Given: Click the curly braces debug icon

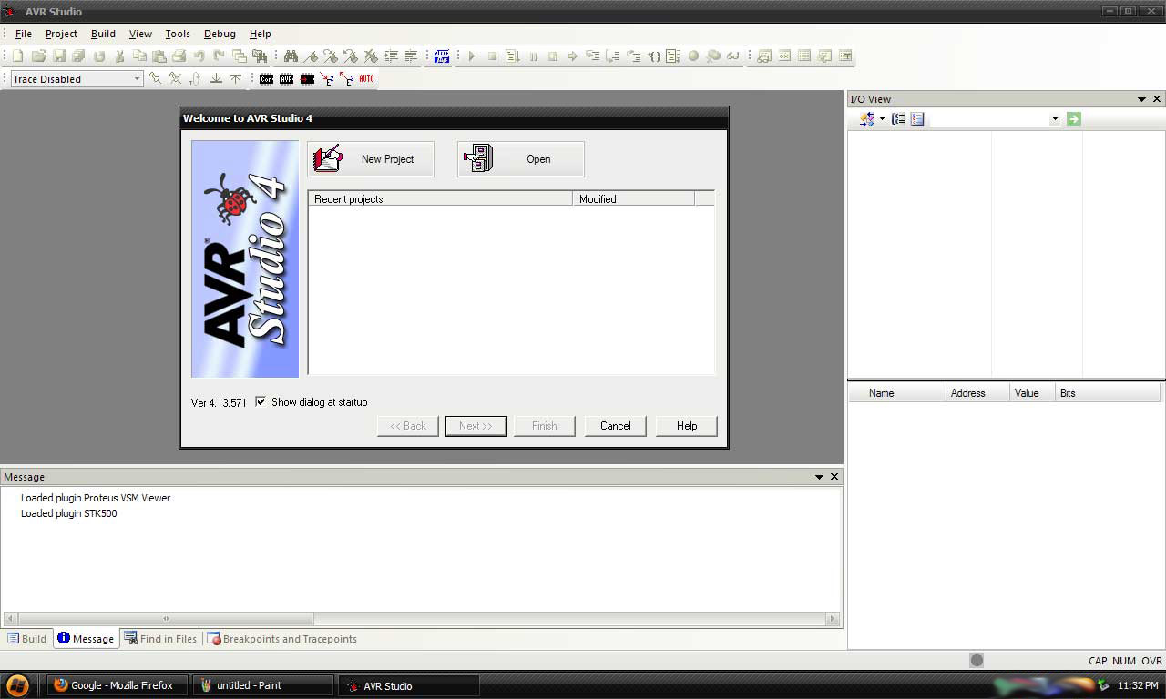Looking at the screenshot, I should 654,56.
